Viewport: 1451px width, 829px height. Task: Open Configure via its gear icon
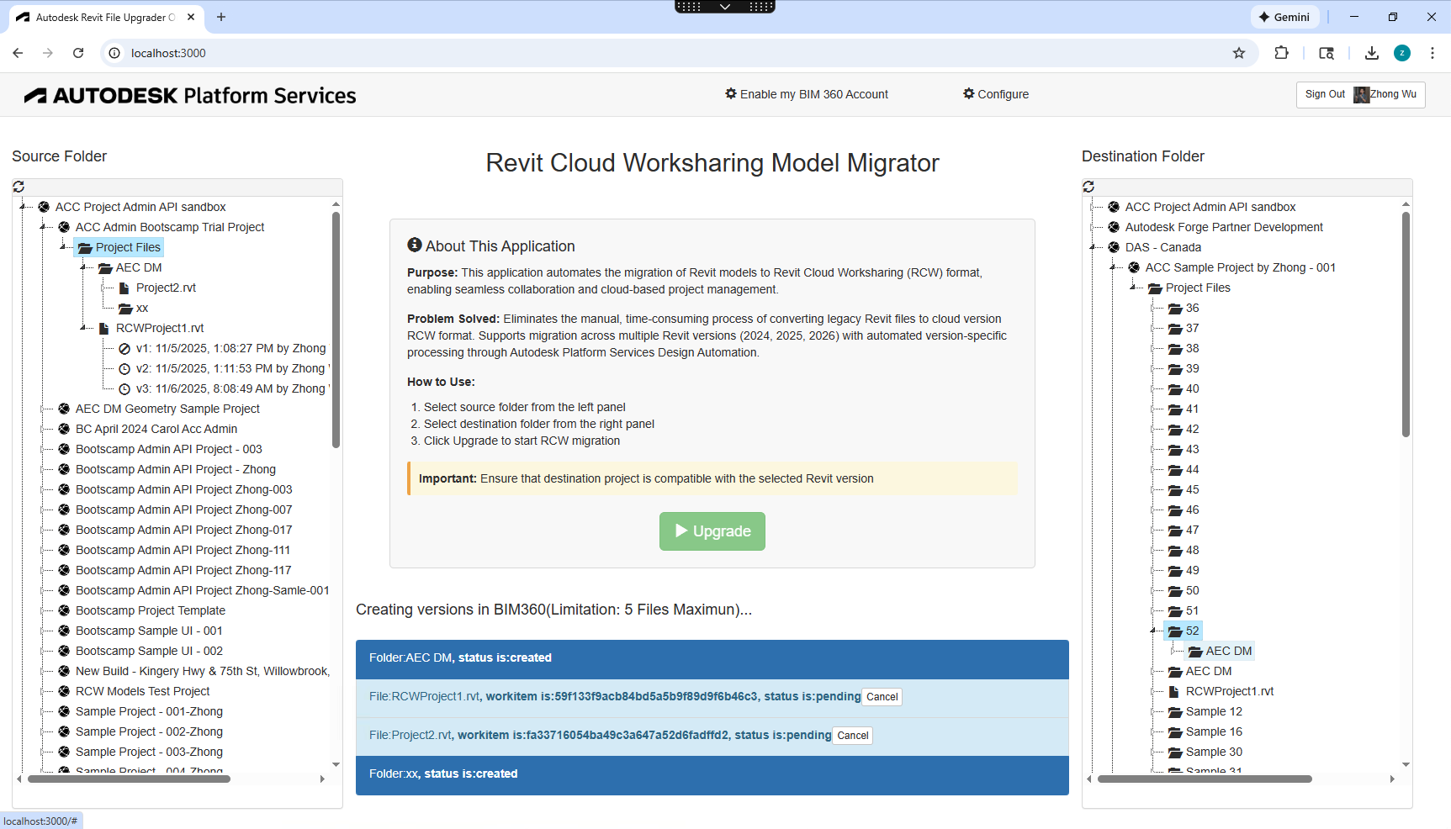click(x=969, y=94)
